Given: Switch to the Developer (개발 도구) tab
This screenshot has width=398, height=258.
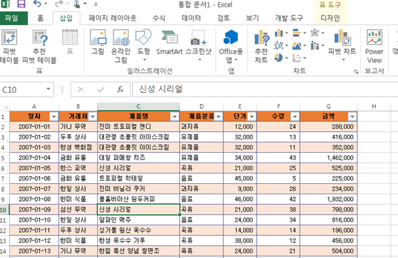Looking at the screenshot, I should [289, 18].
